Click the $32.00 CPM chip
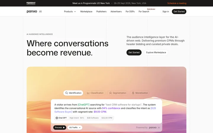Image resolution: width=213 pixels, height=133 pixels. (x=107, y=118)
